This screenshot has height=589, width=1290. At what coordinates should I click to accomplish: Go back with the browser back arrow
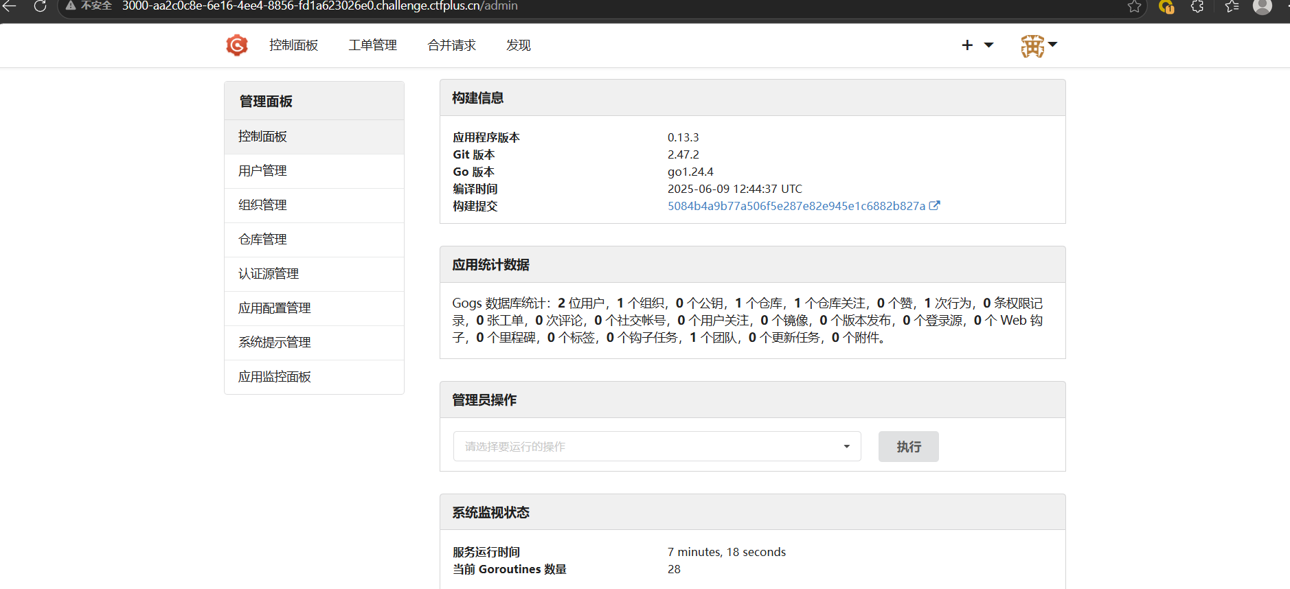point(9,6)
